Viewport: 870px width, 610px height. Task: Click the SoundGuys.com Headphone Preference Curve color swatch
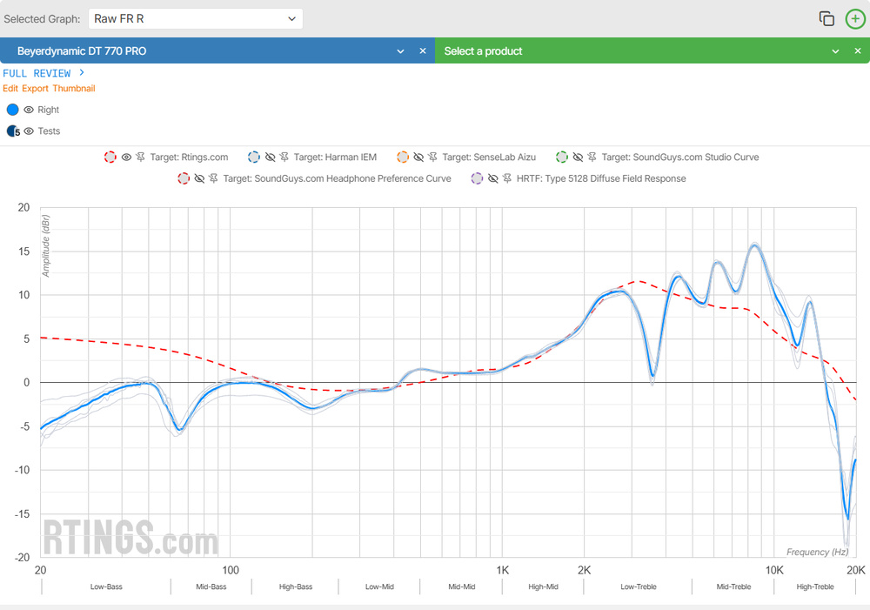coord(184,178)
